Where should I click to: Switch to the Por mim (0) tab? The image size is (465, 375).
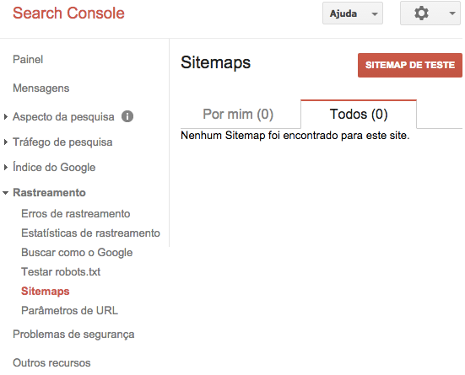click(238, 115)
